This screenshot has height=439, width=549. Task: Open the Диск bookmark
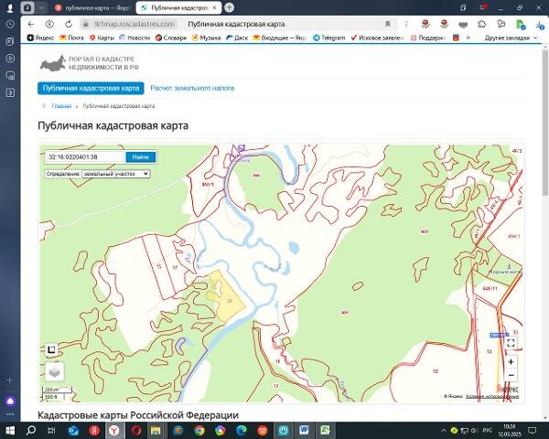coord(237,37)
